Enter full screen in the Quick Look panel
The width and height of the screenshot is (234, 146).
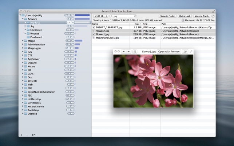pyautogui.click(x=191, y=52)
